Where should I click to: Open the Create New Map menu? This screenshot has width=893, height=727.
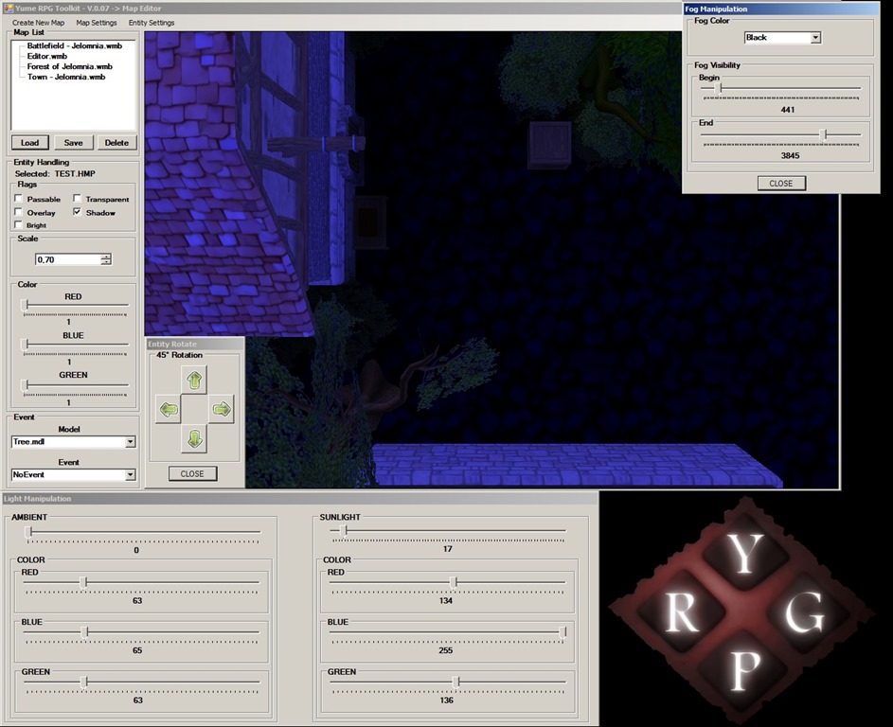pos(38,23)
